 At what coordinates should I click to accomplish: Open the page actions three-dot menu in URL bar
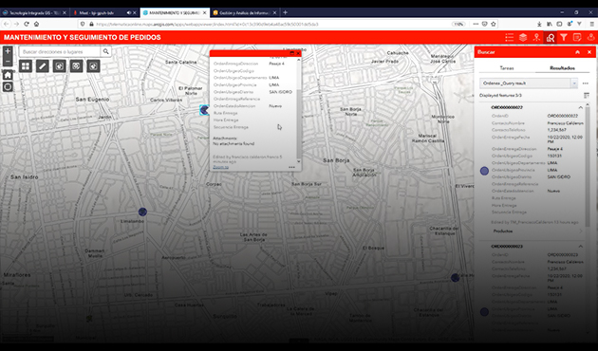(x=476, y=24)
